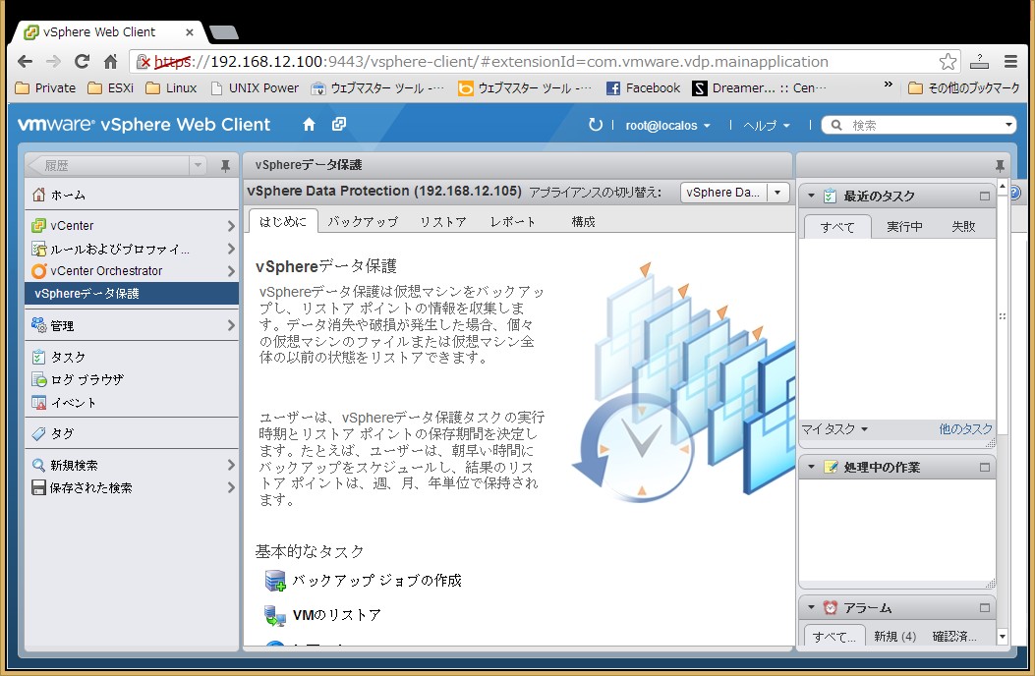Viewport: 1035px width, 676px height.
Task: Open 管理 in the navigator
Action: 132,325
